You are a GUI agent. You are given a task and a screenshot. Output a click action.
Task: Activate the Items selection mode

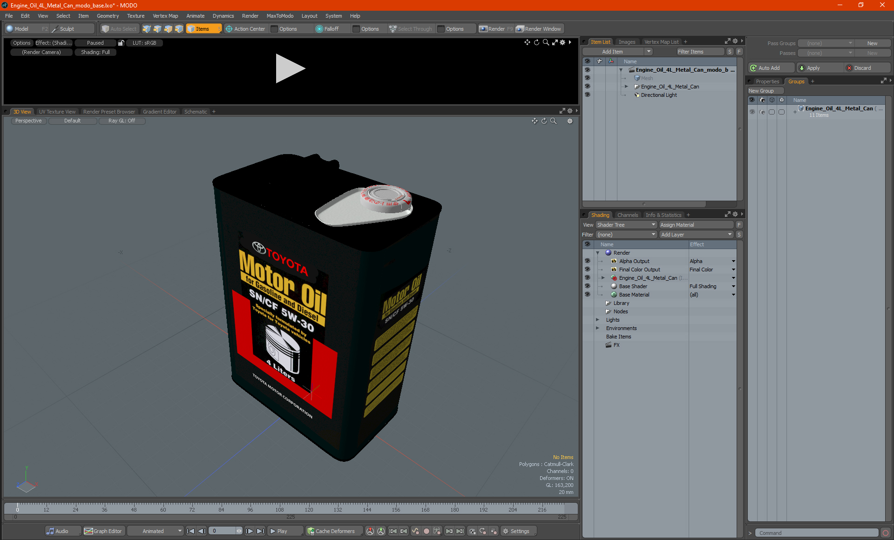(203, 29)
